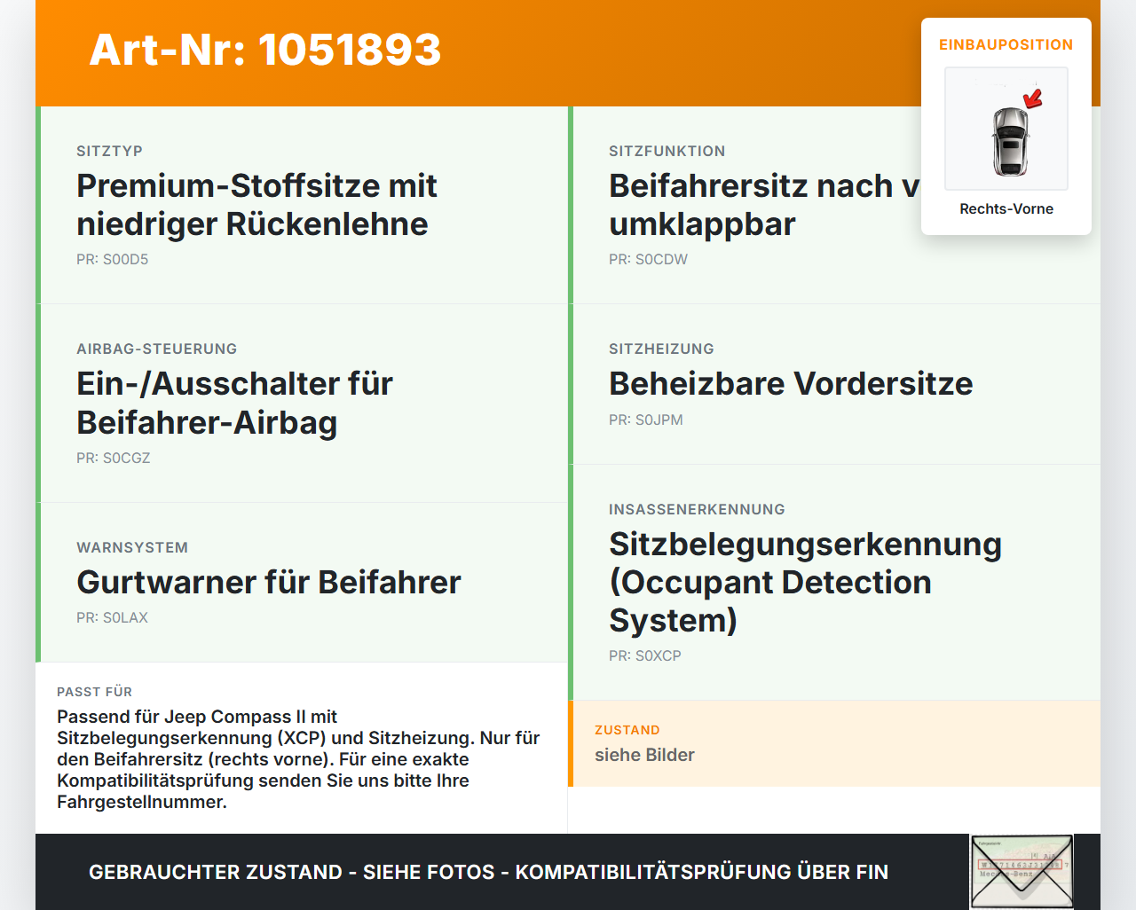Click the Zustand 'siehe Bilder' field

tap(834, 743)
